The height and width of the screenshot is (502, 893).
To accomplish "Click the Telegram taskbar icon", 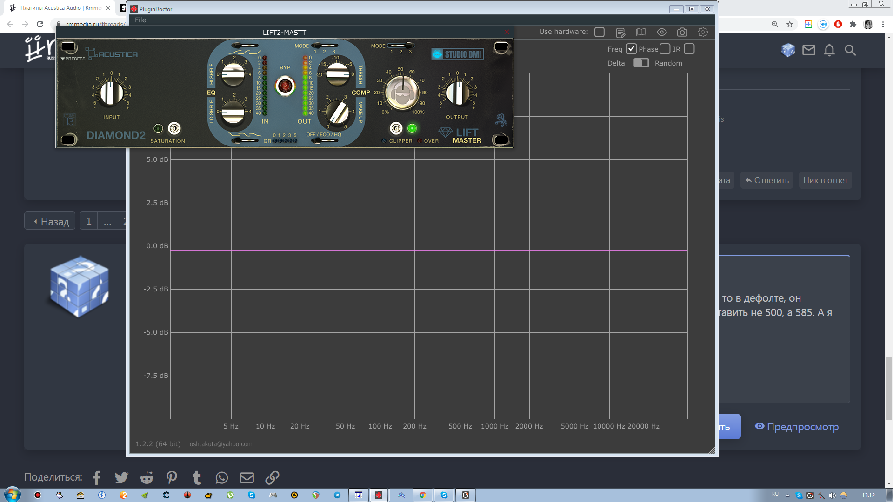I will click(x=337, y=495).
